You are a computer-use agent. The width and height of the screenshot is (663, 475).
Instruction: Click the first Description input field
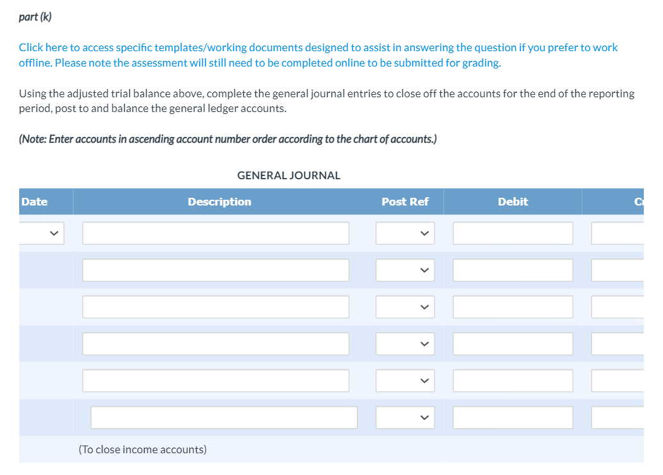tap(215, 233)
